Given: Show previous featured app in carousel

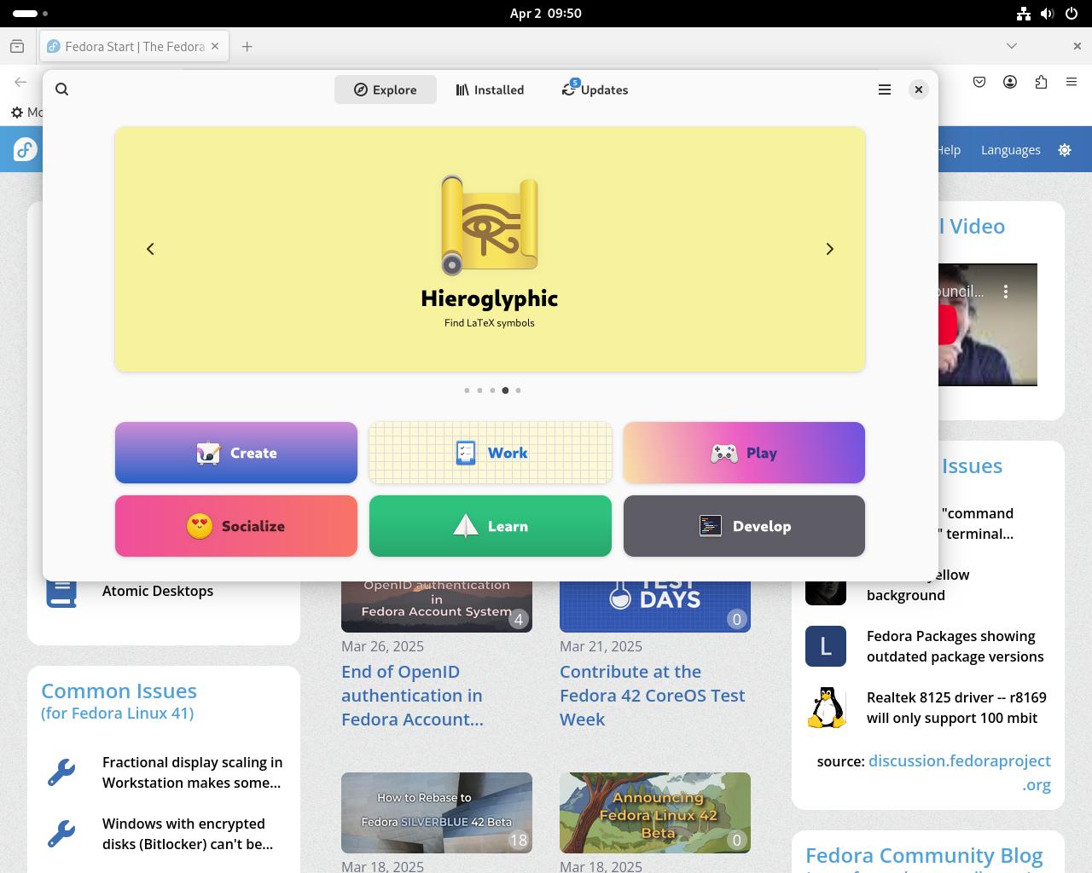Looking at the screenshot, I should point(150,249).
